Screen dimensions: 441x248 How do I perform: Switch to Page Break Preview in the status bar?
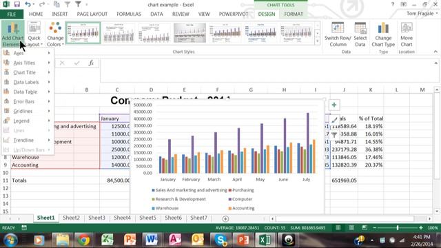click(365, 227)
